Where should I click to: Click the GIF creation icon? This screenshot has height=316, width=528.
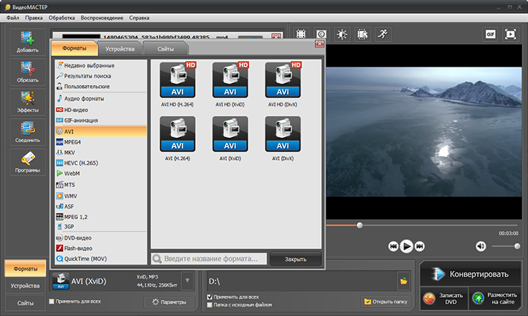tap(491, 34)
